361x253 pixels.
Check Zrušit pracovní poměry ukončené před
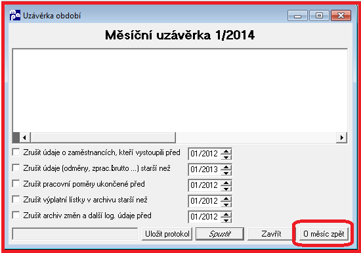[x=16, y=183]
